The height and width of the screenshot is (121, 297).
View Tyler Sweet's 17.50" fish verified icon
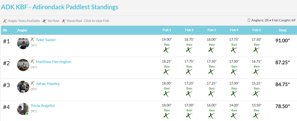tap(256, 50)
